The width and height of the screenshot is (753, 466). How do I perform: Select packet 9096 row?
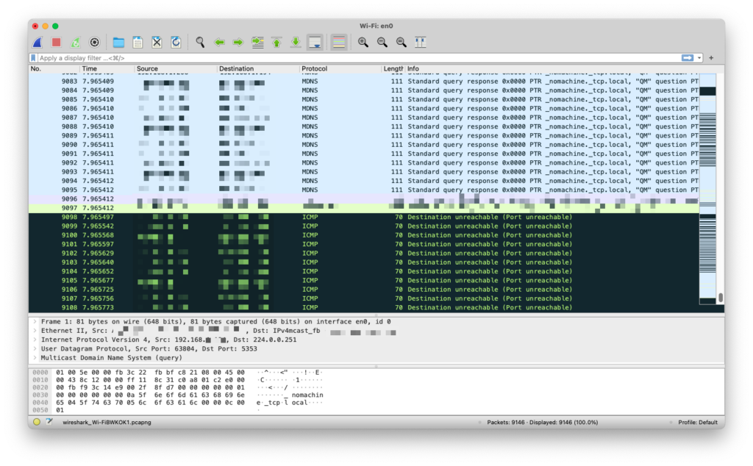coord(363,199)
